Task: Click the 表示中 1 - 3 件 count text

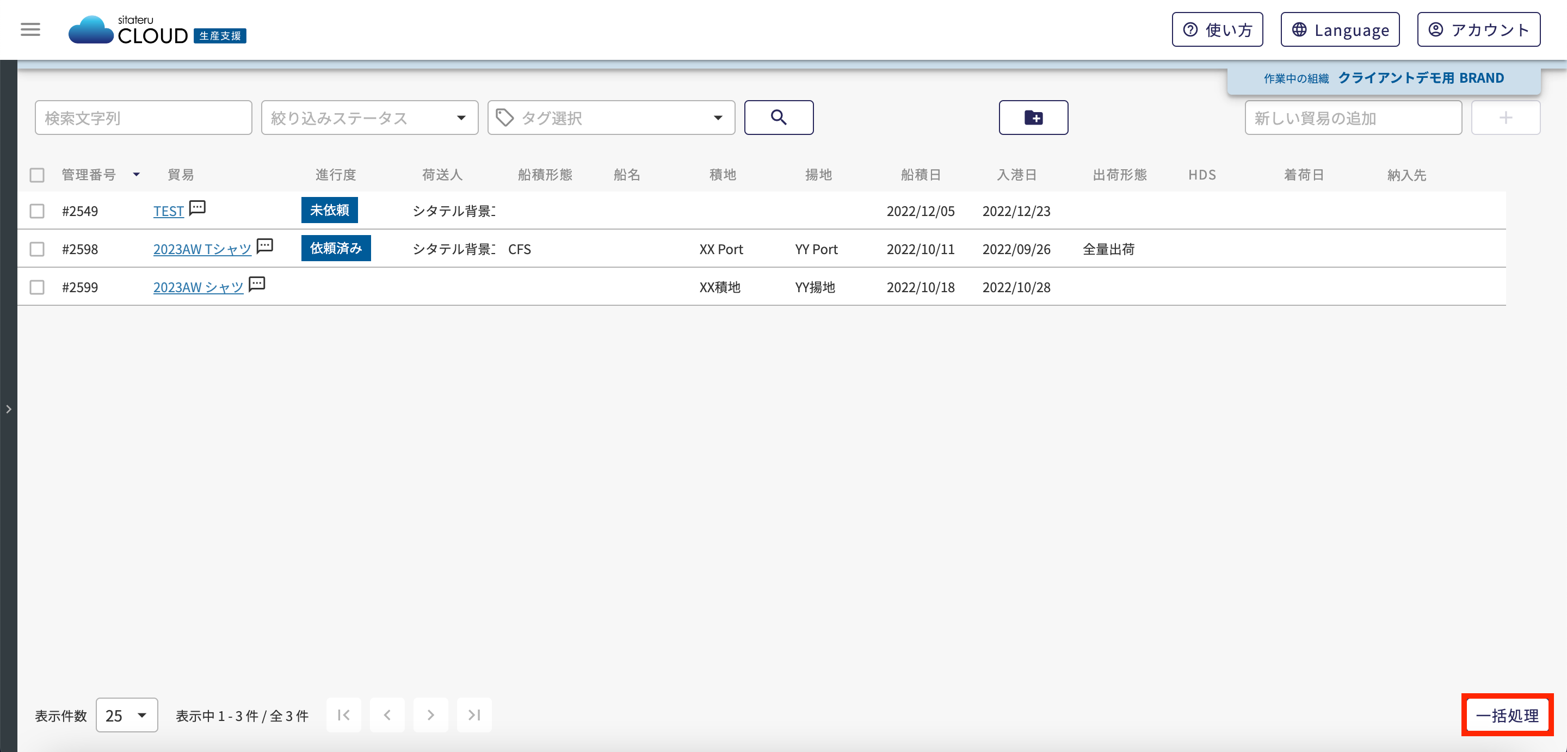Action: click(242, 716)
